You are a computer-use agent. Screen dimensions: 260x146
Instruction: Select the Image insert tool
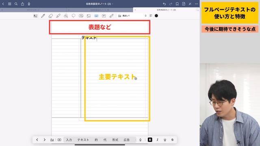point(89,16)
